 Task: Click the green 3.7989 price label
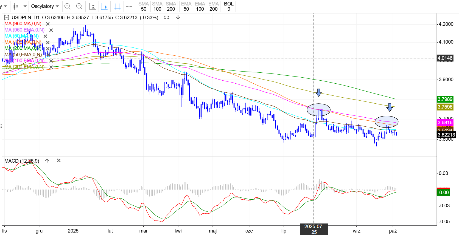(445, 99)
